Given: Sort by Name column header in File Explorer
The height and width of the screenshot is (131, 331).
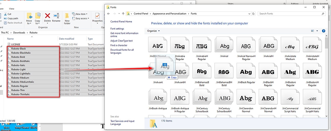Looking at the screenshot, I should 11,39.
